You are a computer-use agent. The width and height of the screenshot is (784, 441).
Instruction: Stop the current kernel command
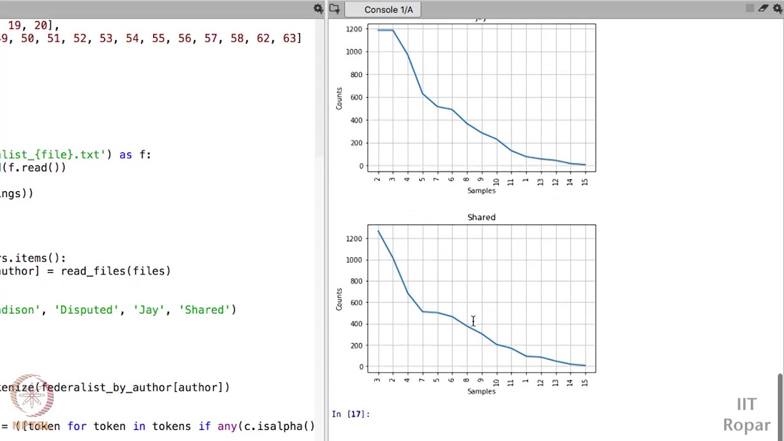click(x=750, y=9)
